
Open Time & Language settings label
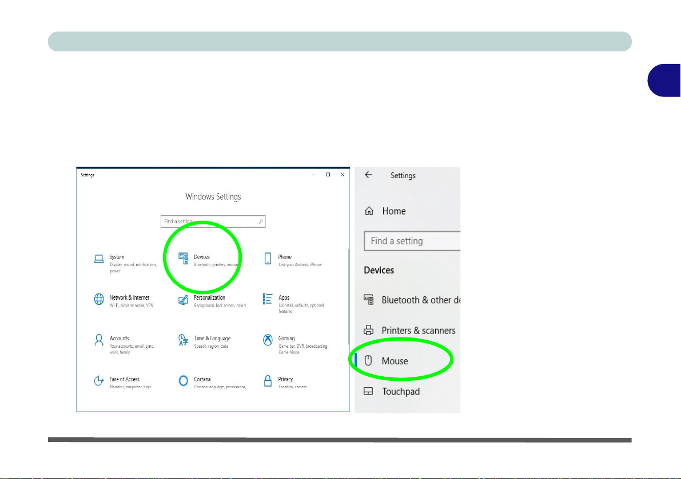click(212, 338)
